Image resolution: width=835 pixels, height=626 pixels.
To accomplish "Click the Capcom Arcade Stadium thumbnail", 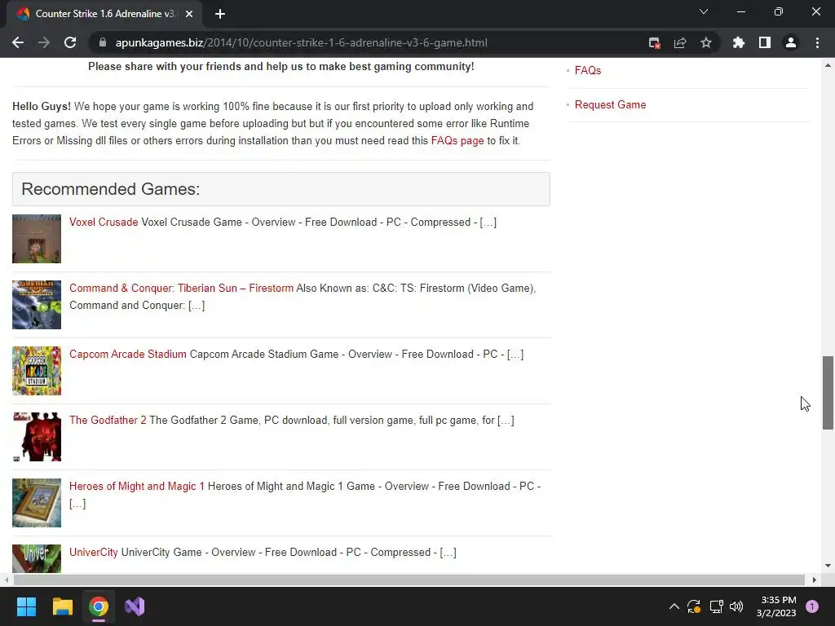I will point(37,371).
